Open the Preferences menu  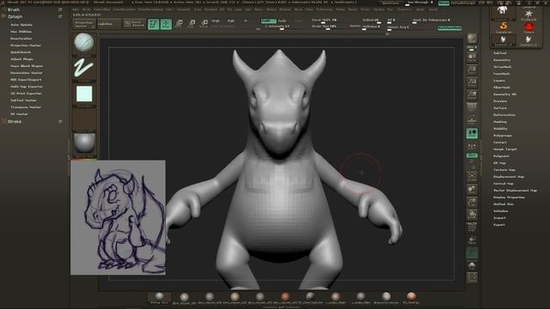pyautogui.click(x=324, y=9)
